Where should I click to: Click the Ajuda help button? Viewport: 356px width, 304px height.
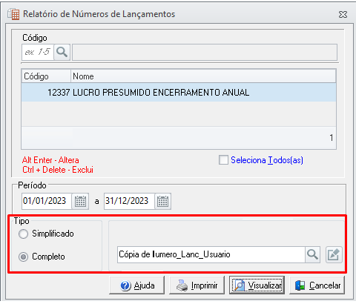(x=137, y=285)
